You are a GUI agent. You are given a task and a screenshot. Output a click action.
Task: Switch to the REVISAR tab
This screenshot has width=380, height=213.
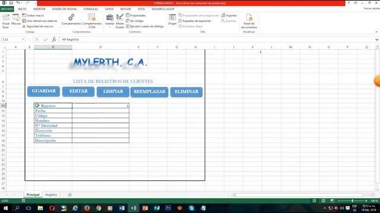(125, 9)
